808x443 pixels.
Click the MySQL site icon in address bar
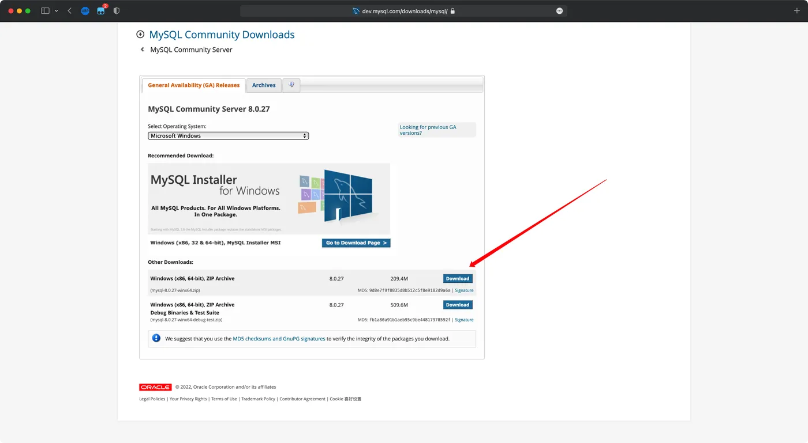tap(356, 11)
